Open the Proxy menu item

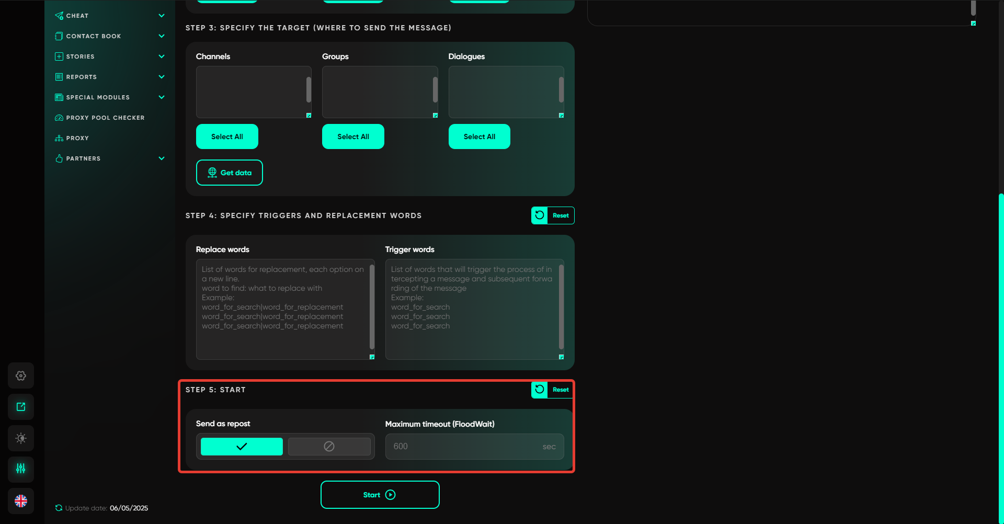[x=77, y=138]
